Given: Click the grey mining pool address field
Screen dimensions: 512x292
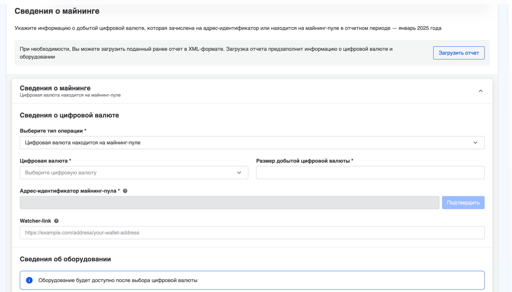Looking at the screenshot, I should (229, 203).
